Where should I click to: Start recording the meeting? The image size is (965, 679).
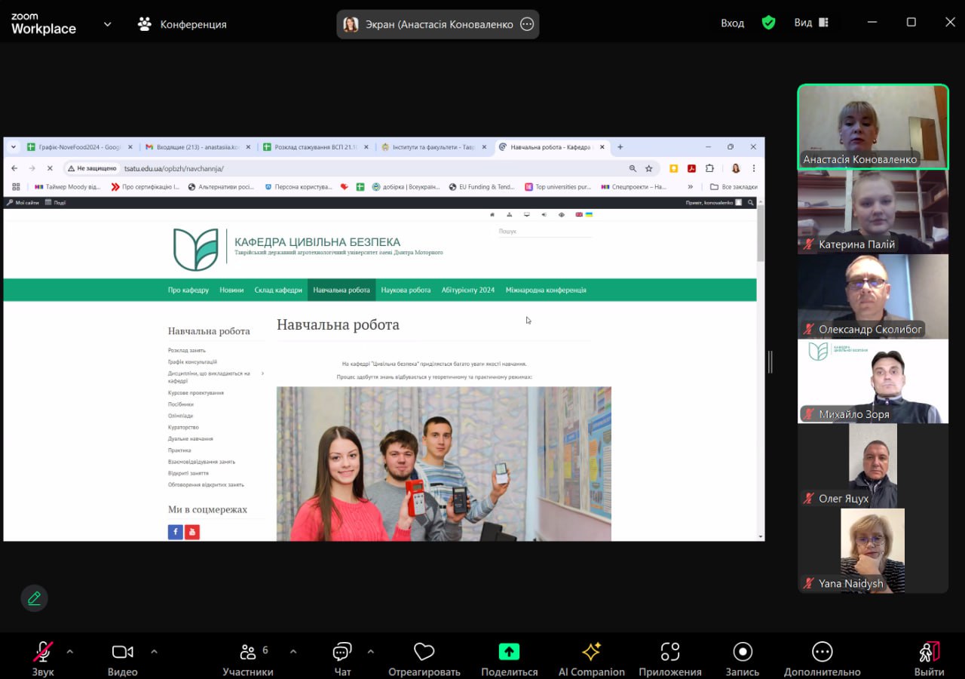[x=743, y=653]
